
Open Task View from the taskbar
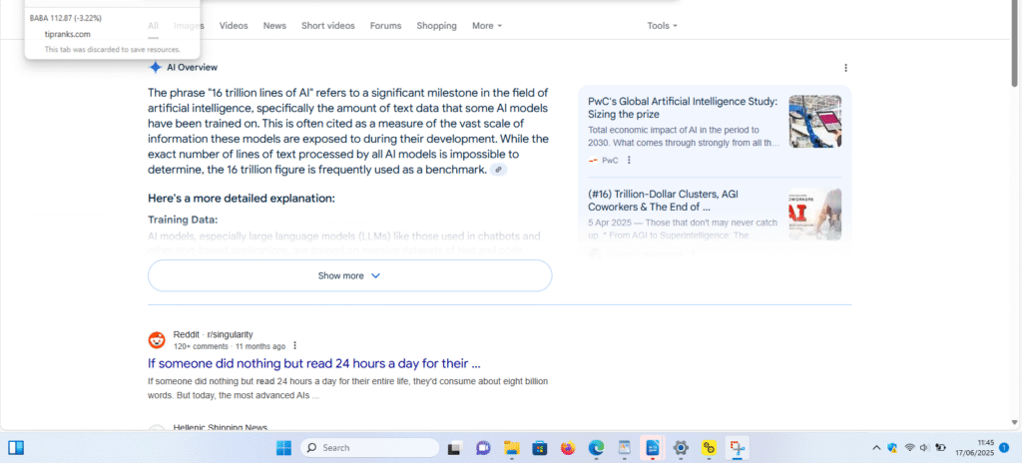coord(454,448)
